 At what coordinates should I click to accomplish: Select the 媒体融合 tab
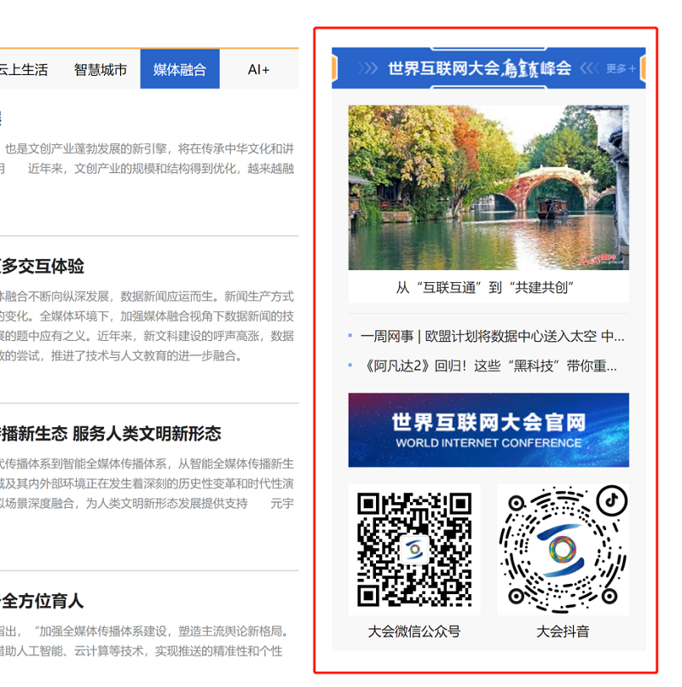point(180,69)
